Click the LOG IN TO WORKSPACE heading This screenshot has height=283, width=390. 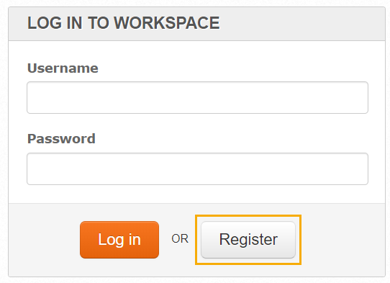pyautogui.click(x=123, y=23)
